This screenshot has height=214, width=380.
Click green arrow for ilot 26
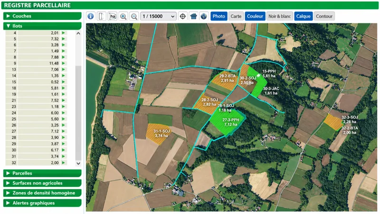pyautogui.click(x=64, y=125)
